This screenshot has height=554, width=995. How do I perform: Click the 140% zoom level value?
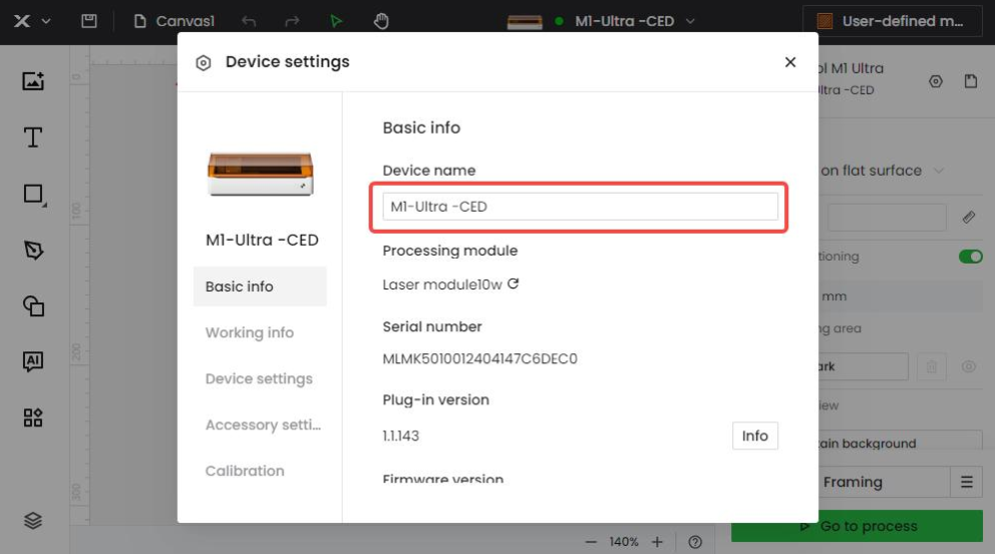pyautogui.click(x=623, y=542)
